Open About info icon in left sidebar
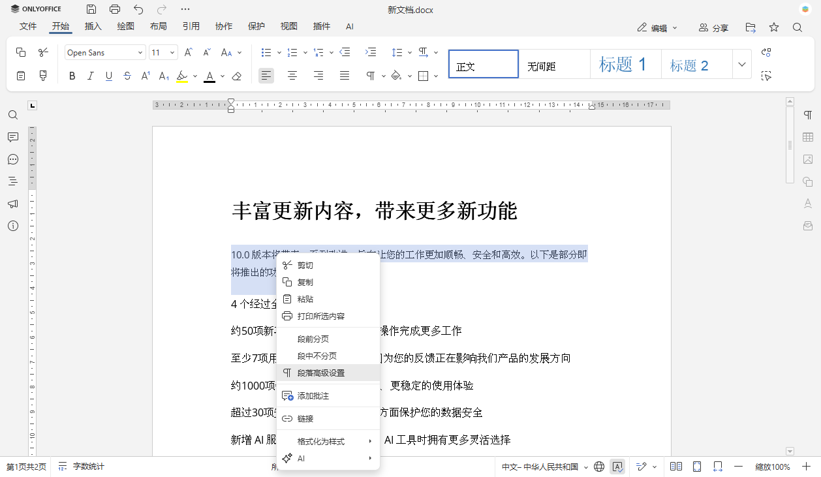 pyautogui.click(x=13, y=226)
